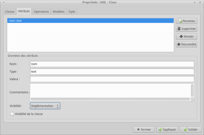Click the empty Valeur field
The height and width of the screenshot is (135, 204).
pyautogui.click(x=112, y=79)
